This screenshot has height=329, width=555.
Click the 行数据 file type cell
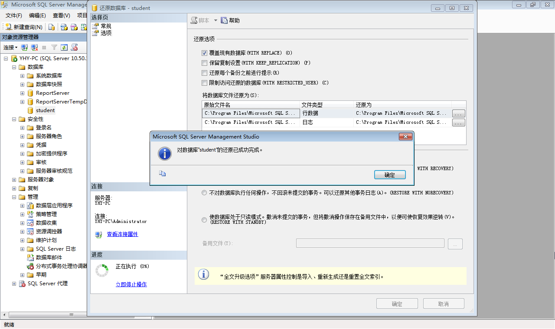[x=327, y=113]
